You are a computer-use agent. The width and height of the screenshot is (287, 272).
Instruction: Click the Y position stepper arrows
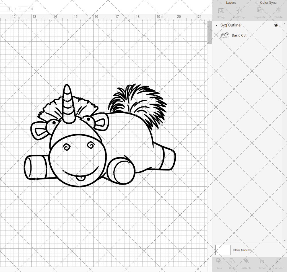[x=32, y=9]
